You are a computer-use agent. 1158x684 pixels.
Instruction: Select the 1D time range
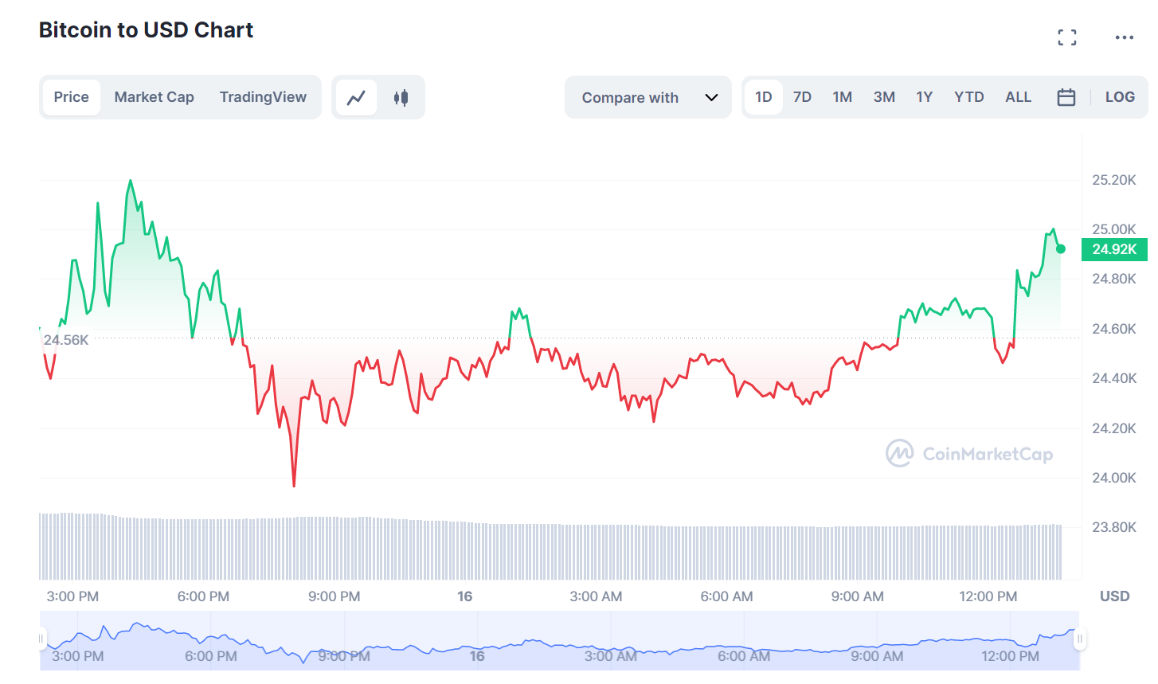coord(763,97)
